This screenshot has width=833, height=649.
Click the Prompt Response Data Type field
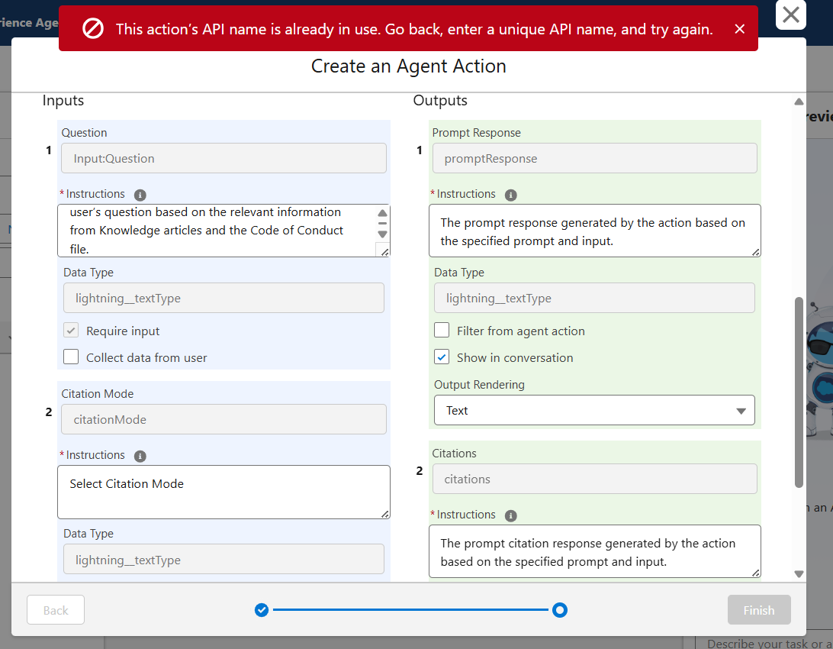click(594, 298)
